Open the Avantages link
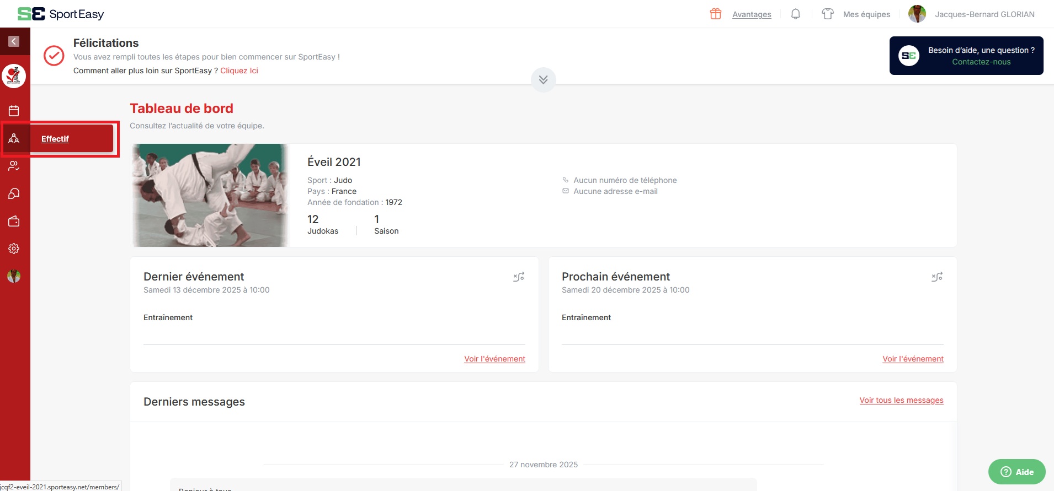Screen dimensions: 1054x491 click(751, 14)
